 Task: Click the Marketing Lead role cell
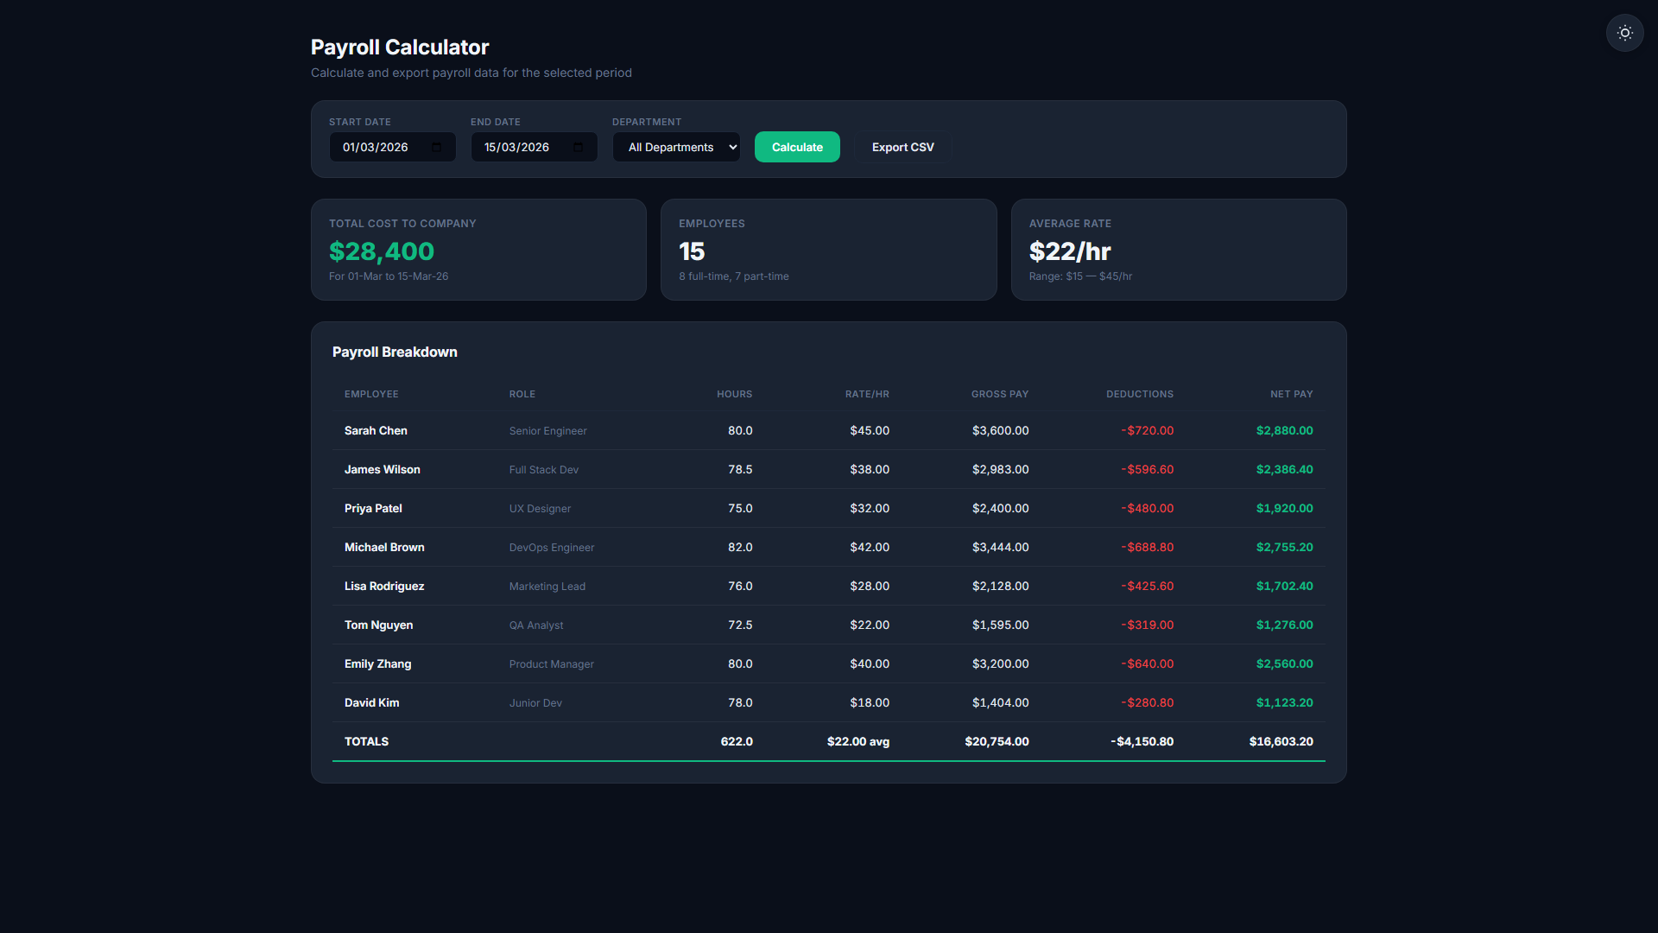(x=547, y=586)
